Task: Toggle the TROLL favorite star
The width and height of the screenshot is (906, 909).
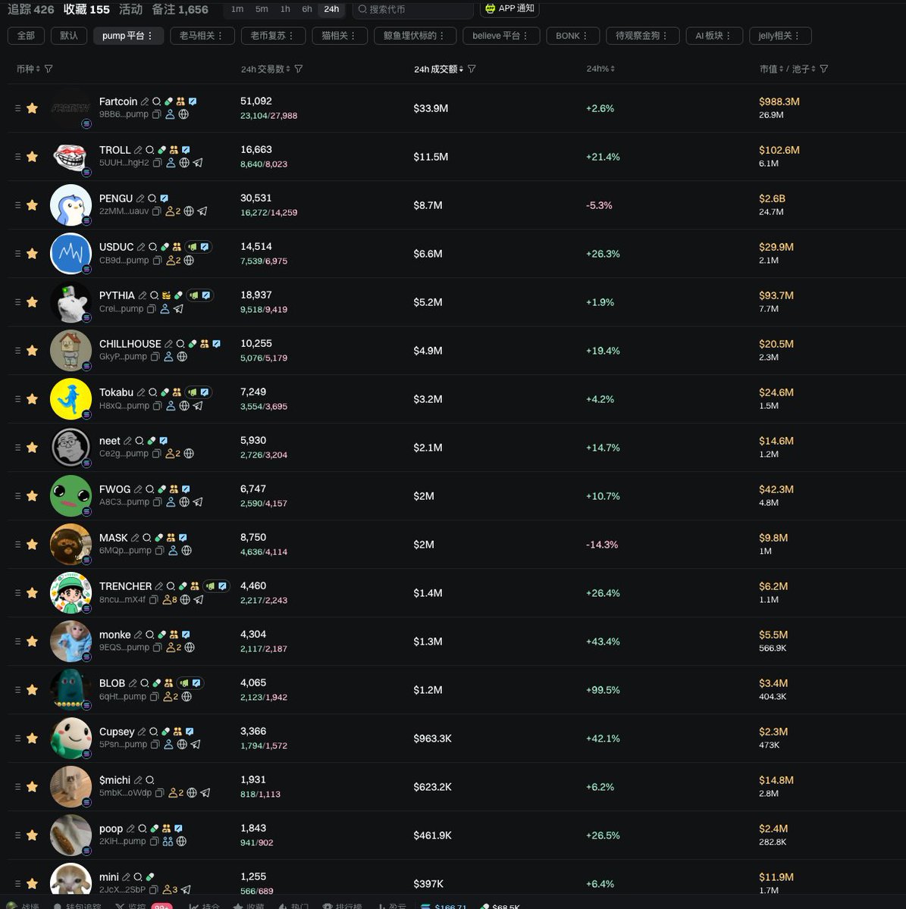Action: 32,157
